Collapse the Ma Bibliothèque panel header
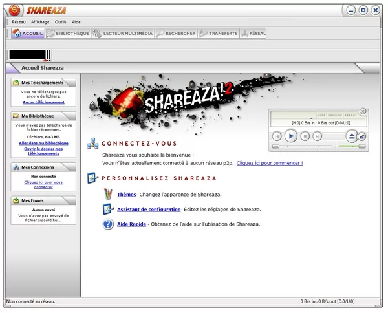This screenshot has width=388, height=313. click(43, 116)
